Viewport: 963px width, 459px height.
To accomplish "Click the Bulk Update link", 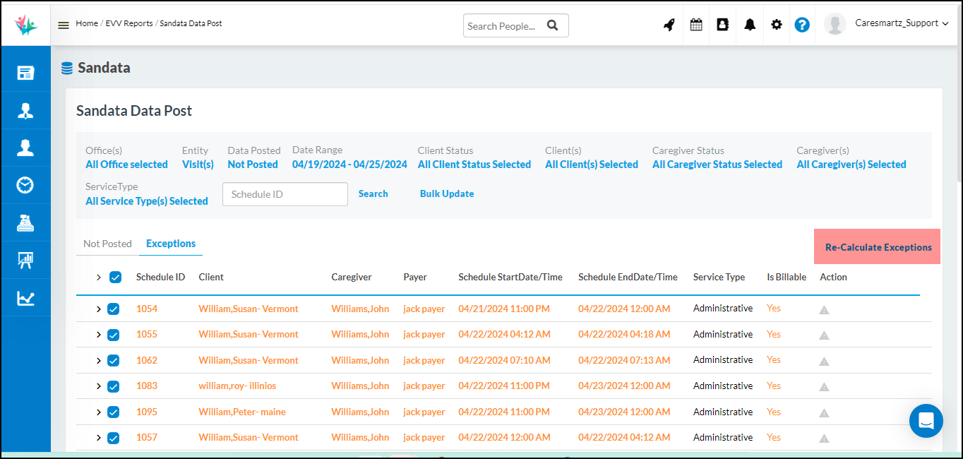I will click(447, 193).
